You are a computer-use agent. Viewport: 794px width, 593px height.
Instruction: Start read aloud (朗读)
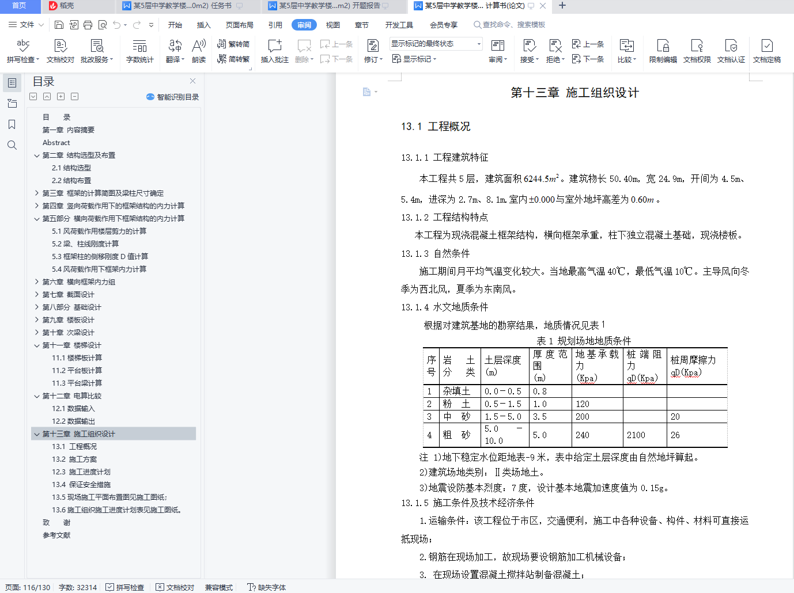(x=199, y=51)
